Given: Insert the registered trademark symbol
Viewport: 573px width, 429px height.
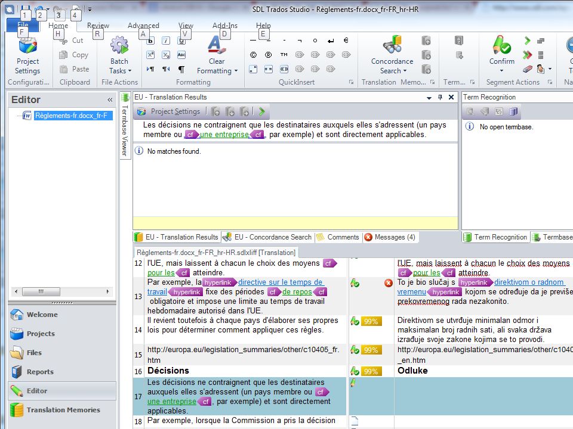Looking at the screenshot, I should [x=268, y=55].
